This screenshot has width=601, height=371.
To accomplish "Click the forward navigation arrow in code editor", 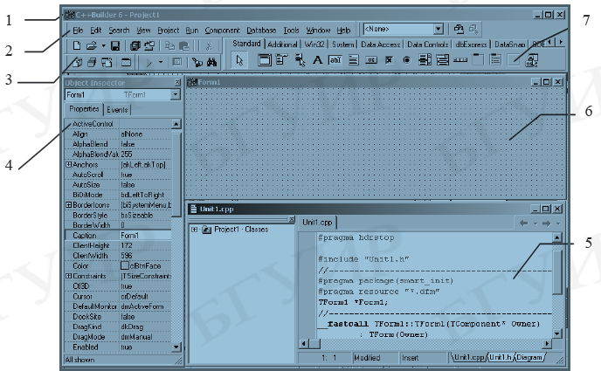I will tap(547, 223).
